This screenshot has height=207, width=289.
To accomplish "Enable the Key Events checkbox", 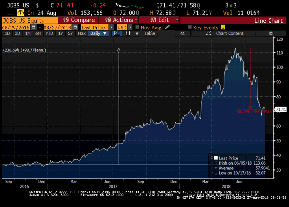I will (190, 27).
